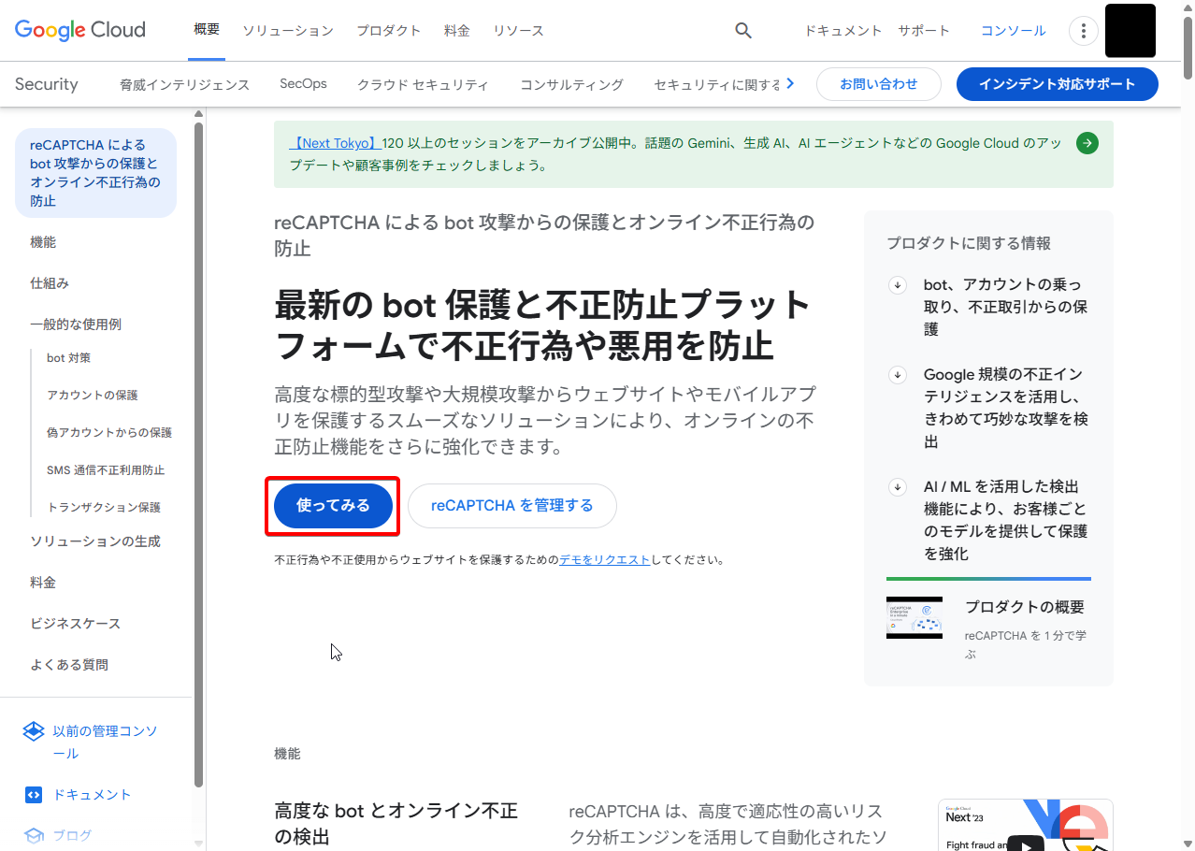Click the Google Cloud logo
Image resolution: width=1195 pixels, height=851 pixels.
[80, 30]
